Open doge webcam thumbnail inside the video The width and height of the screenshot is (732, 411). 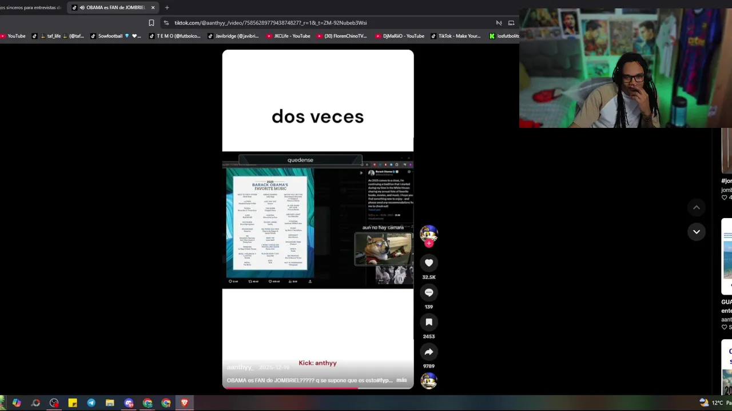(383, 249)
